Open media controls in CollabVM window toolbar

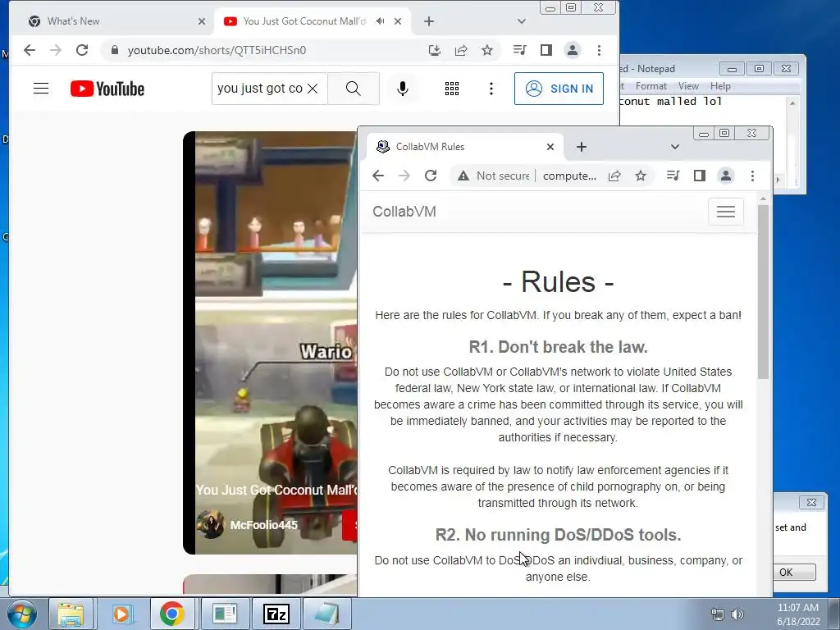[x=673, y=176]
